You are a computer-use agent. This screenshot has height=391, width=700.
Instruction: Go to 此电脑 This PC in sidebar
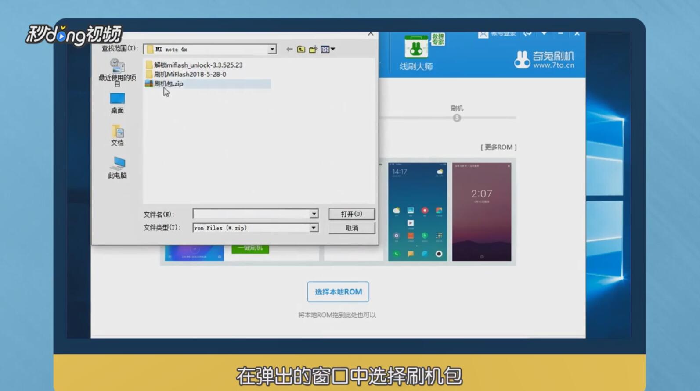click(x=117, y=168)
